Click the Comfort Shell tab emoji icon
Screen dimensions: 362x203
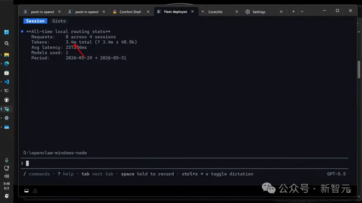[115, 12]
